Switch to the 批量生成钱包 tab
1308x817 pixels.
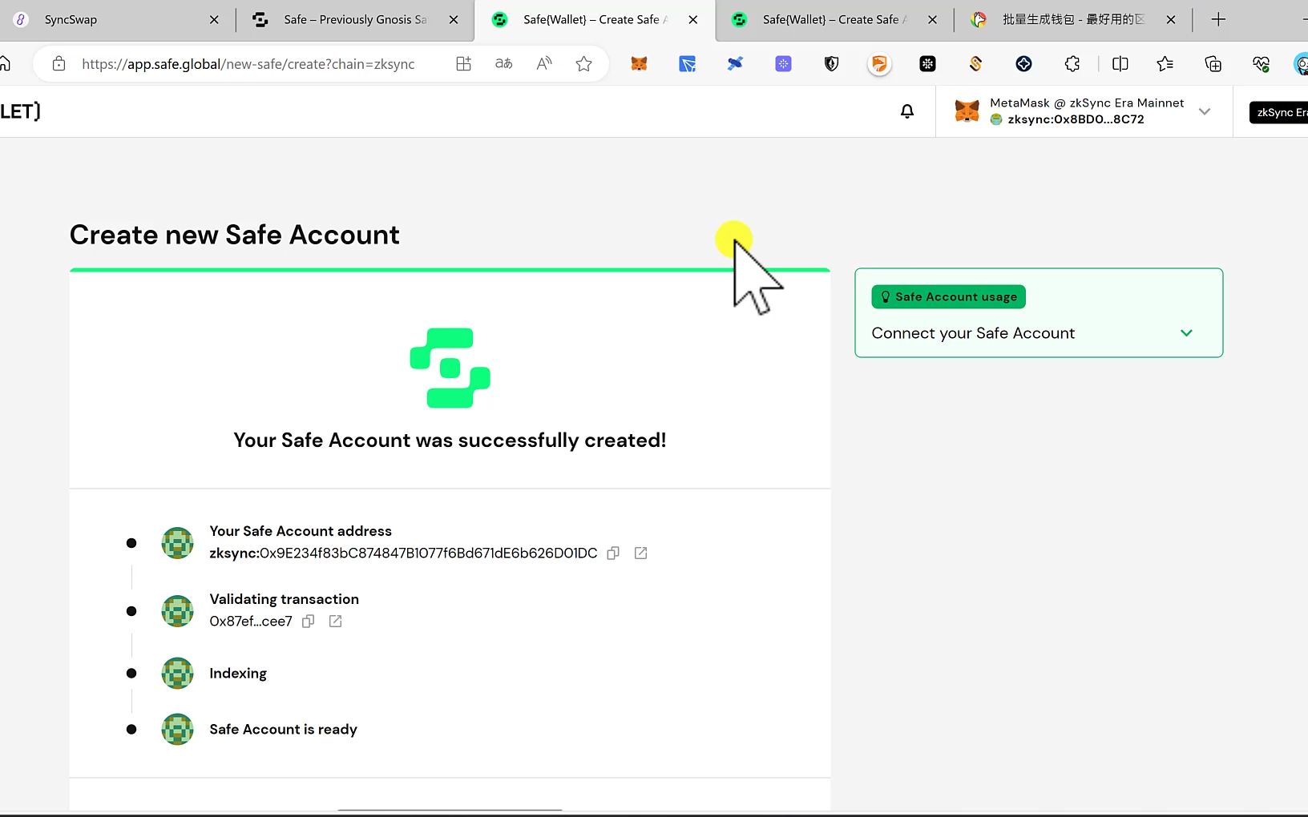(x=1072, y=20)
